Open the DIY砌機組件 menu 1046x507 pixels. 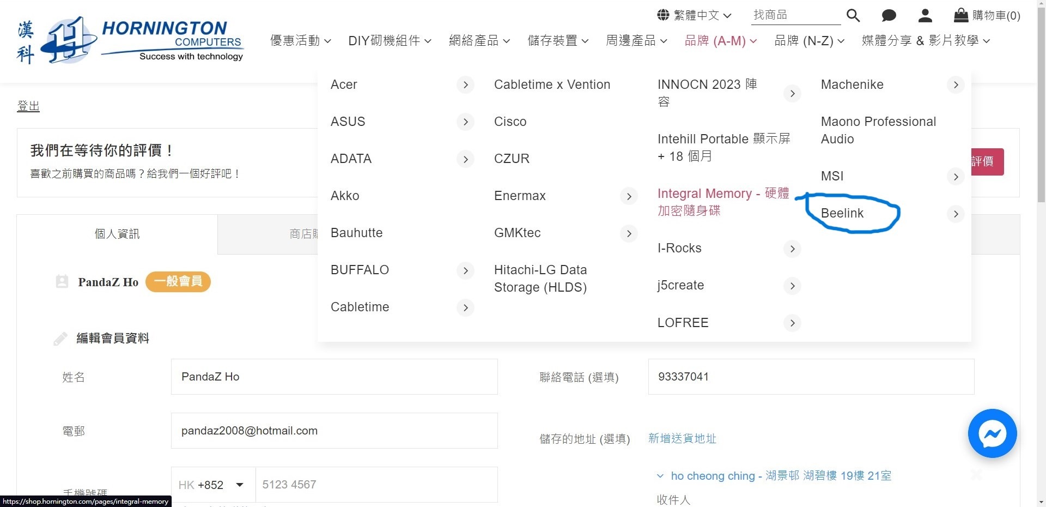[x=390, y=40]
